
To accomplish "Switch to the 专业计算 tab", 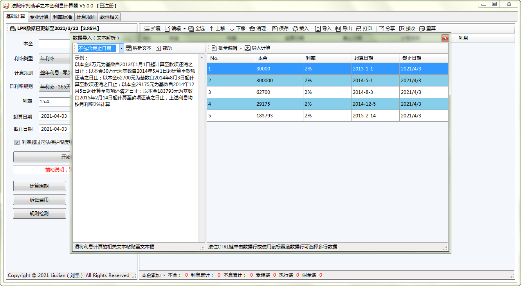I will 39,17.
